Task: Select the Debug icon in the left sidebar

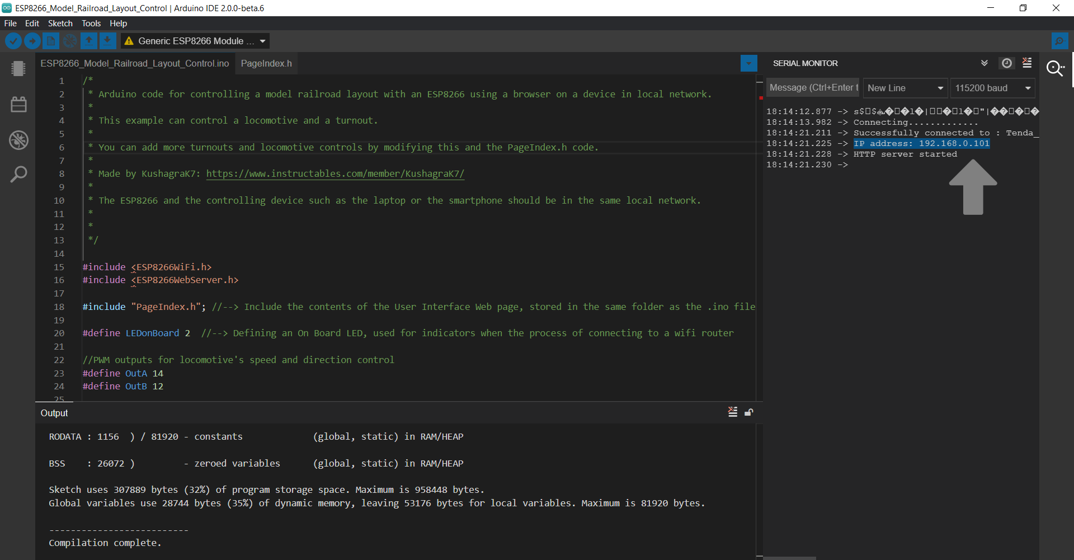Action: [x=18, y=140]
